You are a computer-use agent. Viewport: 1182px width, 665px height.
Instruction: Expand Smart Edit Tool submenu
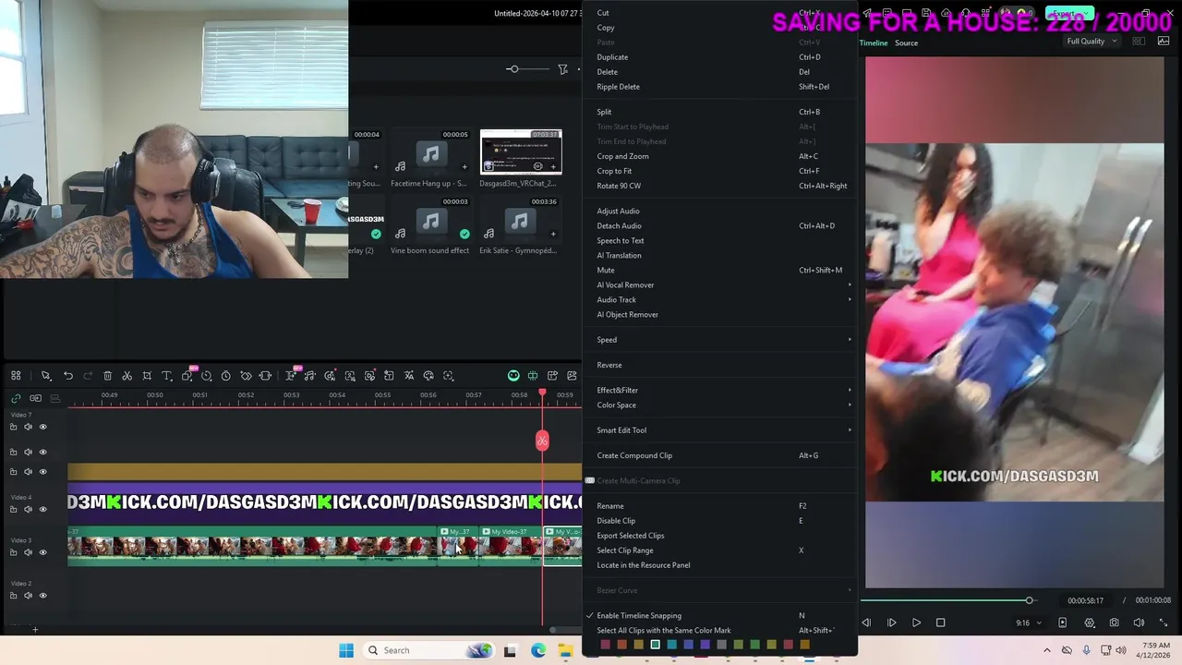point(720,430)
